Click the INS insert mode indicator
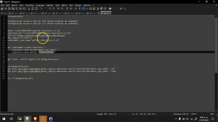The width and height of the screenshot is (218, 122). pyautogui.click(x=212, y=114)
